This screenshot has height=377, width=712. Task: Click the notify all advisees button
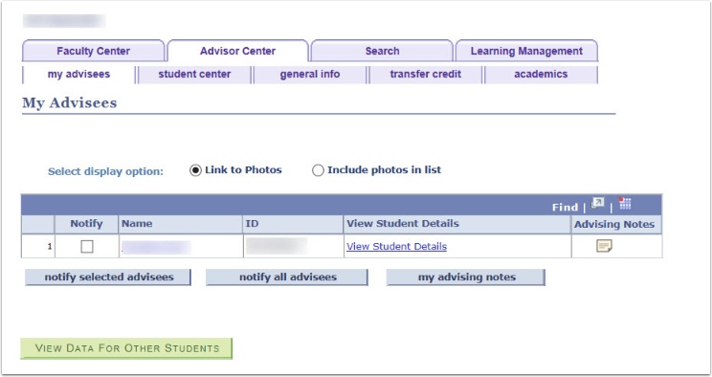click(x=287, y=277)
